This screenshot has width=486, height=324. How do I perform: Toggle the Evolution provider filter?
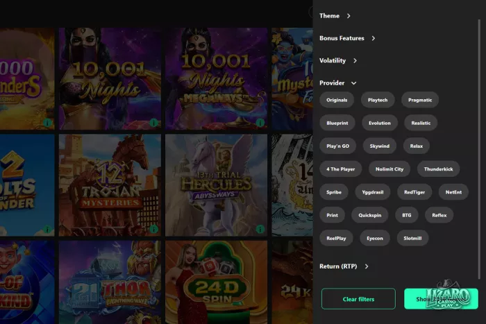[x=380, y=123]
